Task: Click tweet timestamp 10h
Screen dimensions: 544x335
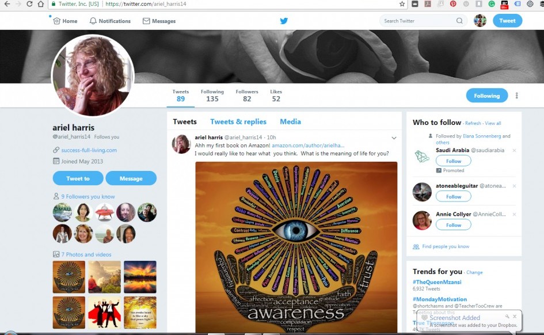Action: click(x=271, y=138)
